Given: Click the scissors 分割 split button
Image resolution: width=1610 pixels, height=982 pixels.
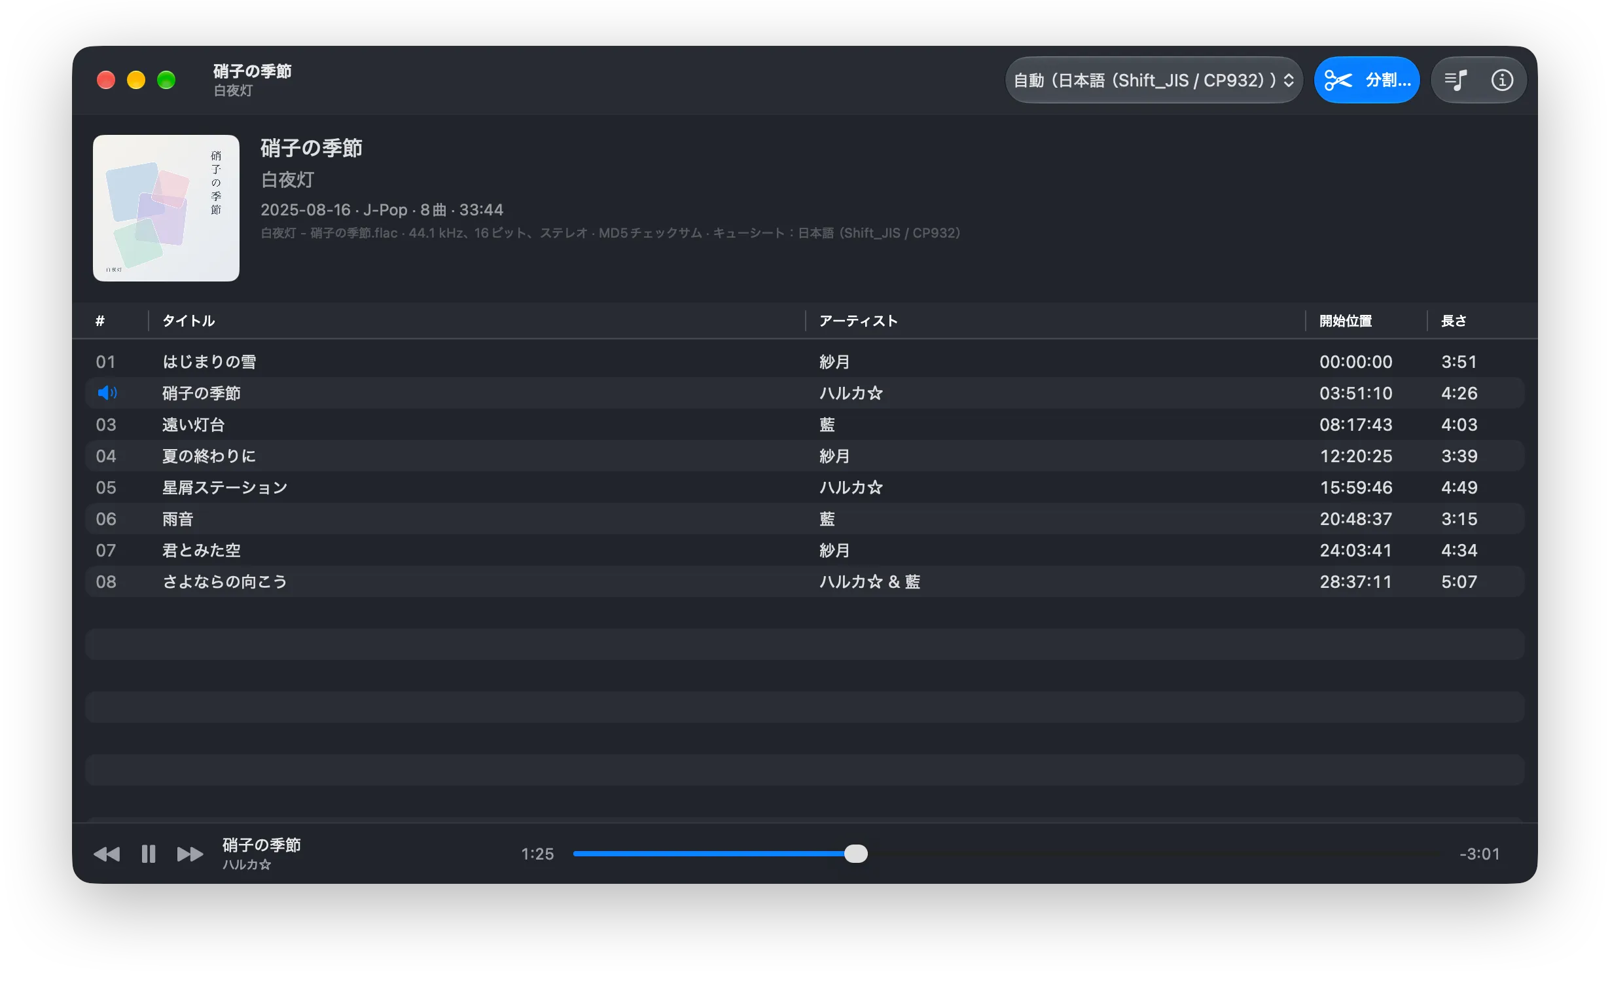Looking at the screenshot, I should coord(1367,80).
